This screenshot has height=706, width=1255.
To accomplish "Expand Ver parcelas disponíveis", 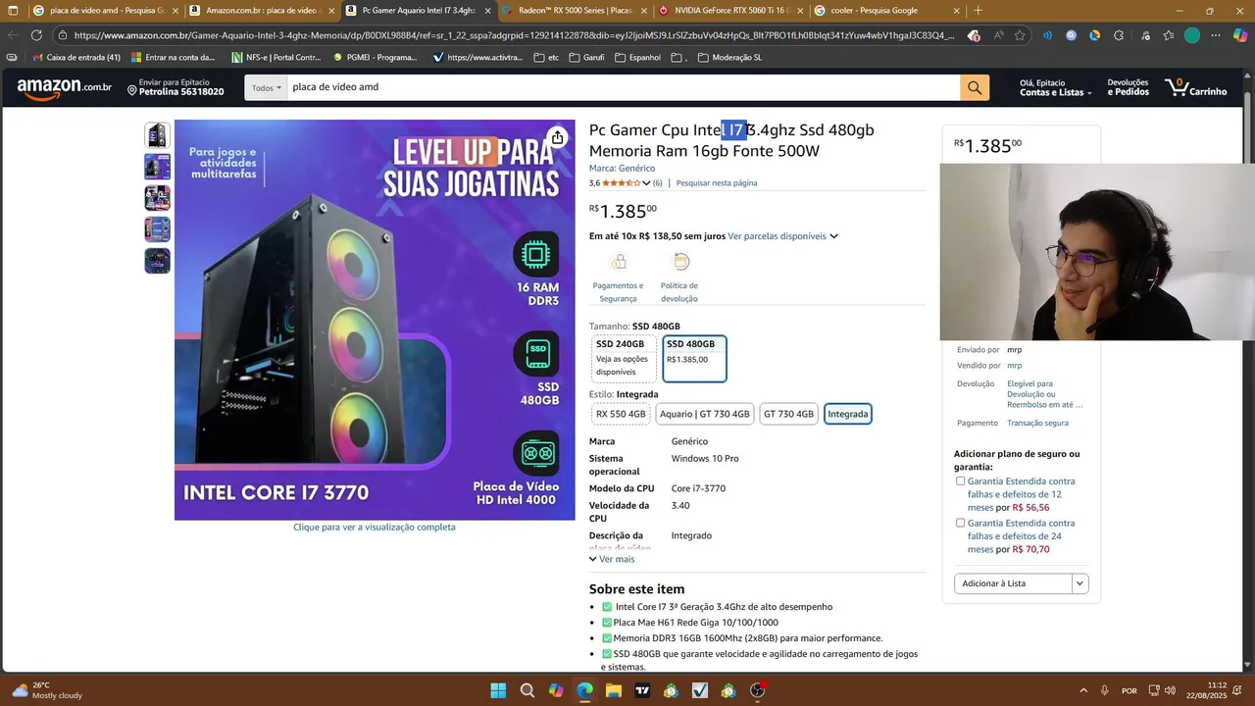I will (x=782, y=236).
